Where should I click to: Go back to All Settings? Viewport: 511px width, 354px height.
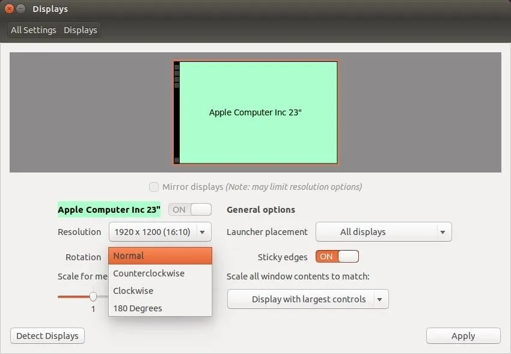point(34,30)
